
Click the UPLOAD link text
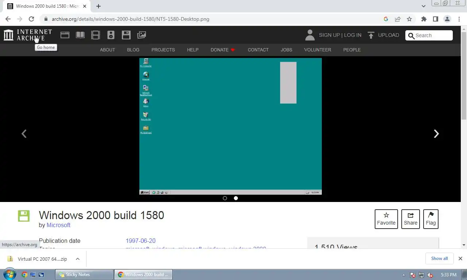tap(389, 35)
